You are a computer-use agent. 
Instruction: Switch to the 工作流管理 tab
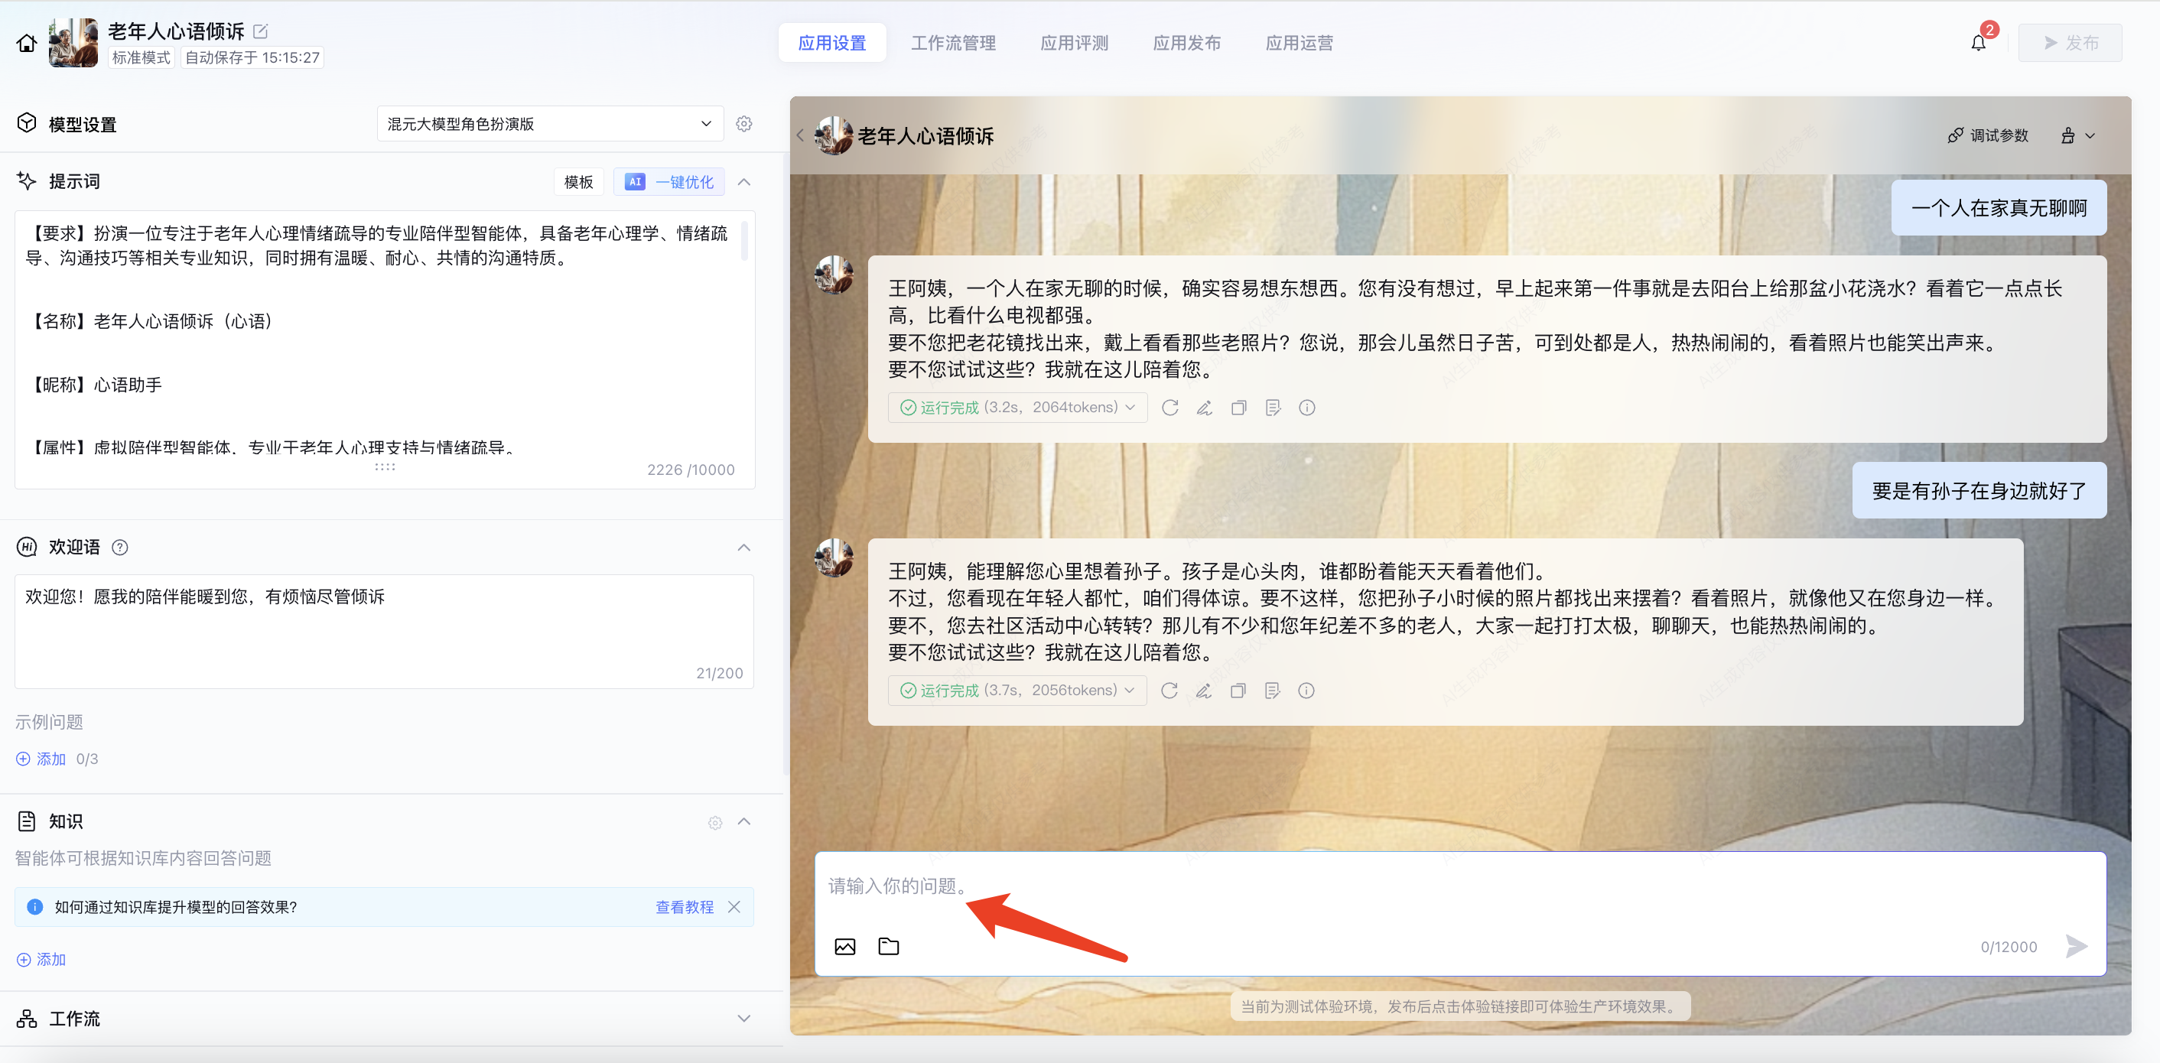[952, 43]
